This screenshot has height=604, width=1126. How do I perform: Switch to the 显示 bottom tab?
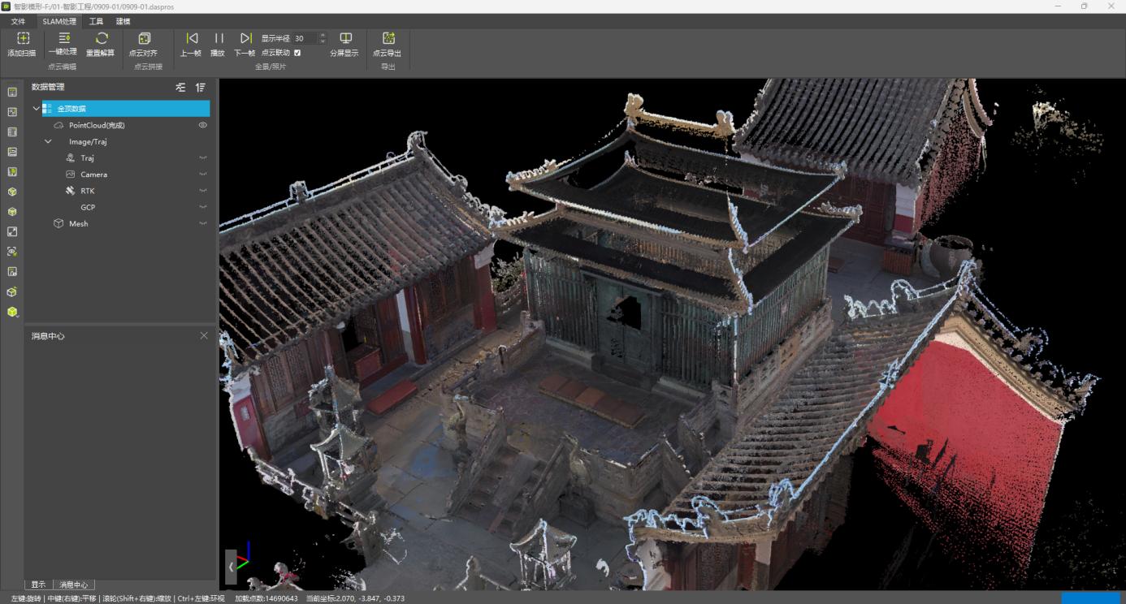click(38, 585)
